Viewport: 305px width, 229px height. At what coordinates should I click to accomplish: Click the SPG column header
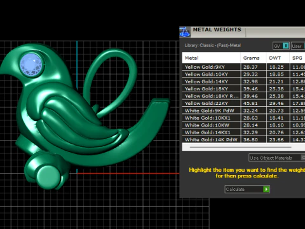[x=297, y=58]
